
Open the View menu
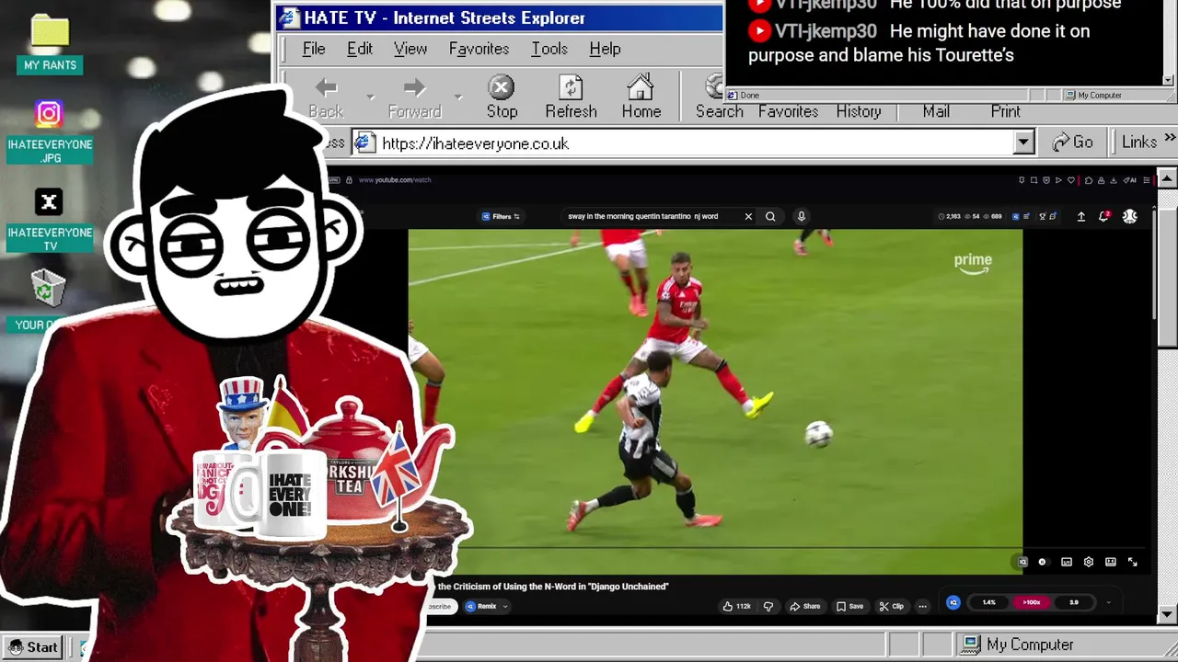click(410, 49)
